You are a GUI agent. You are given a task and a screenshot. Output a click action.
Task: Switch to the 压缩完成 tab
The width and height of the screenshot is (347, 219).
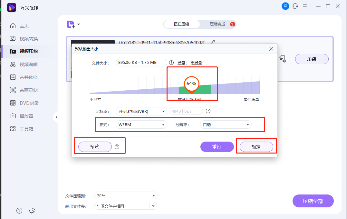[x=218, y=24]
